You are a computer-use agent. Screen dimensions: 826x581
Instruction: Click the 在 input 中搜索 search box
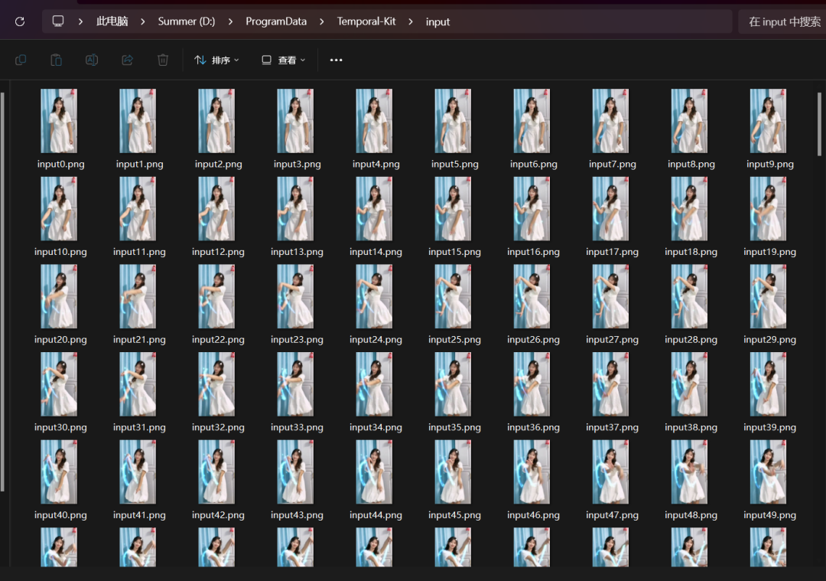(x=783, y=21)
